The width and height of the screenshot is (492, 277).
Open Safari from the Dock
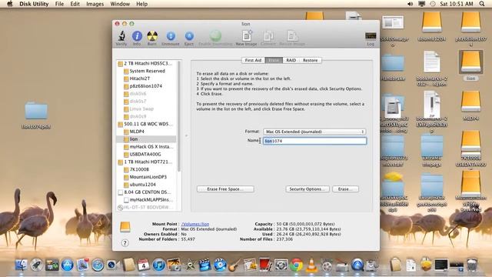point(98,265)
